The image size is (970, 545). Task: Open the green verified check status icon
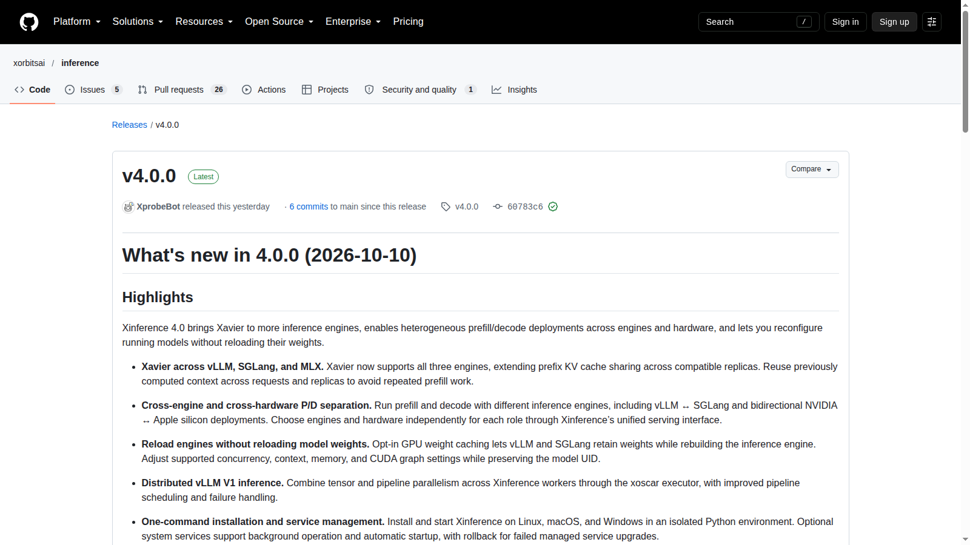[x=553, y=207]
